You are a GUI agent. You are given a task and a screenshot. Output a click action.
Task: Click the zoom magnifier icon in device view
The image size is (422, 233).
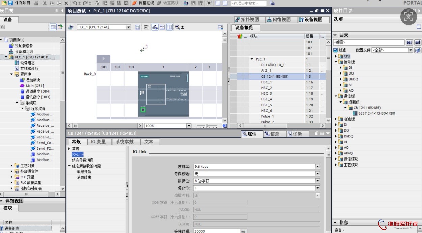[x=178, y=27]
